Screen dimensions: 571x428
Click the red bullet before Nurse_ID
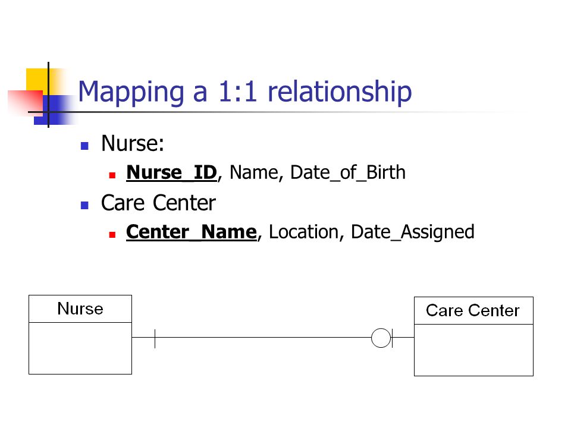112,175
